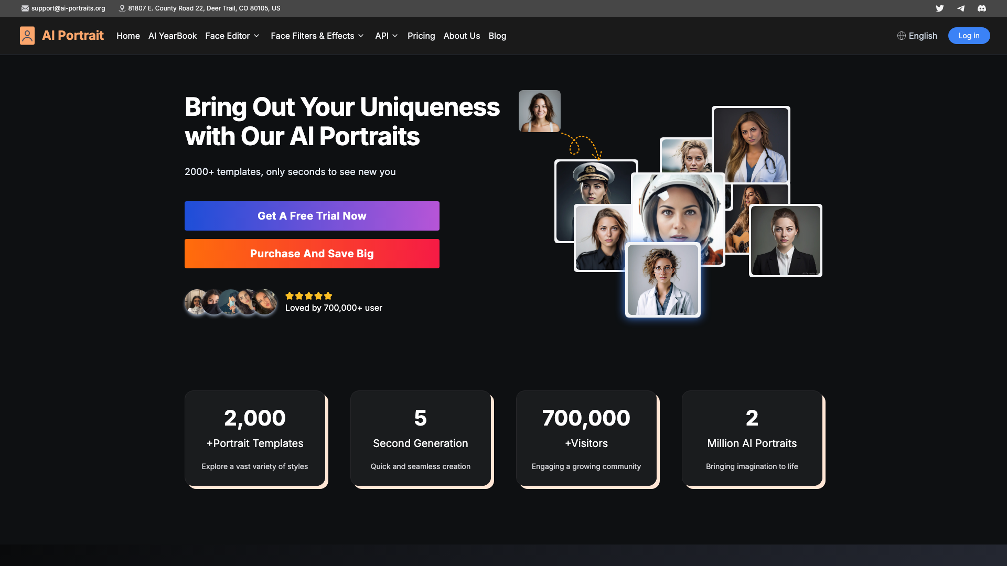The height and width of the screenshot is (566, 1007).
Task: Click the AI Portrait logo icon
Action: tap(27, 36)
